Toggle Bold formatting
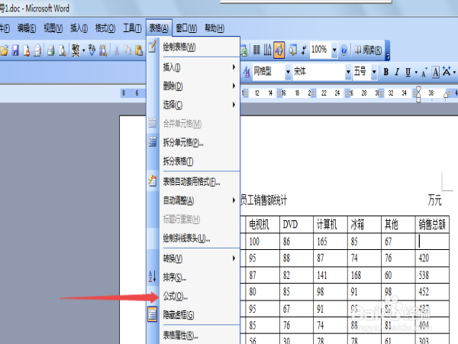The image size is (458, 344). click(x=386, y=72)
